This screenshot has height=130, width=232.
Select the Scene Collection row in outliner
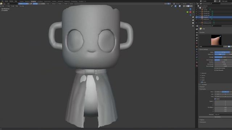click(203, 6)
